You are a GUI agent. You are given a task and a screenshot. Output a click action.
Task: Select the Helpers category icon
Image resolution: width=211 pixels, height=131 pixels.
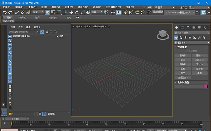pos(195,38)
